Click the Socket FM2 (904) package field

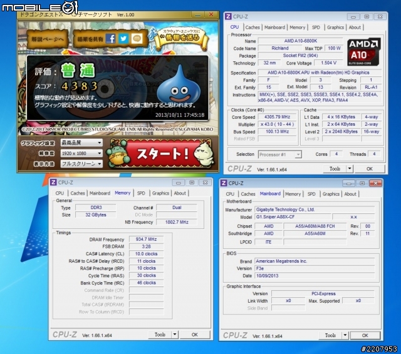301,56
